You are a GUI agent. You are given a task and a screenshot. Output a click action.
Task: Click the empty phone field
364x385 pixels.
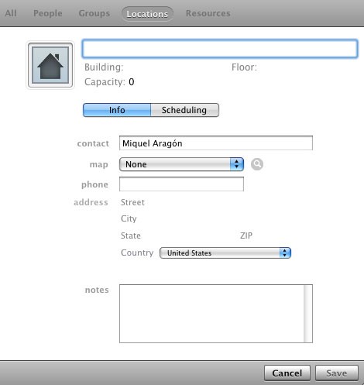click(181, 184)
